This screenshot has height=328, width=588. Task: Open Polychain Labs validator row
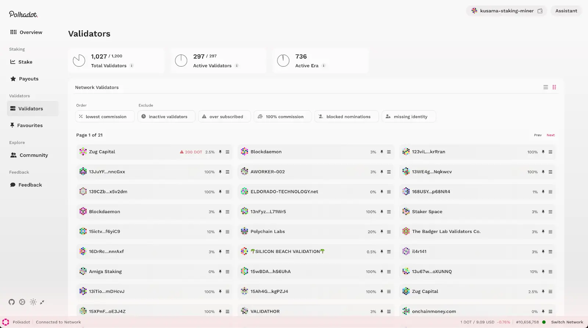pyautogui.click(x=316, y=232)
